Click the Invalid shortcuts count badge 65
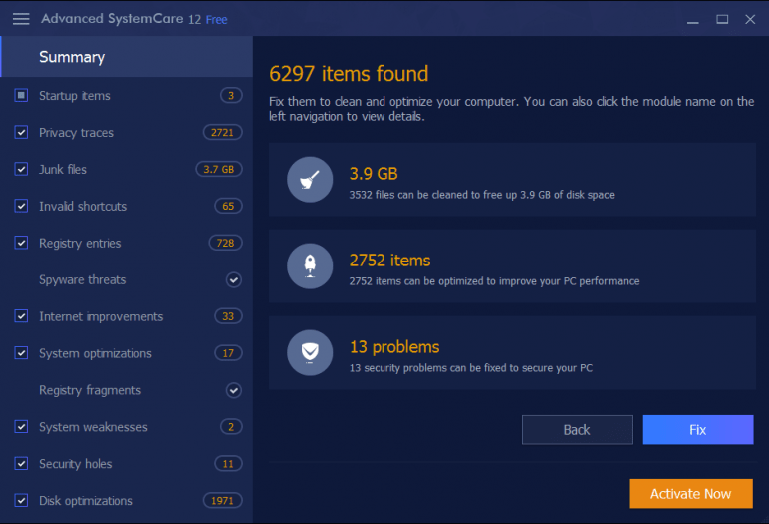The width and height of the screenshot is (769, 524). pos(228,206)
